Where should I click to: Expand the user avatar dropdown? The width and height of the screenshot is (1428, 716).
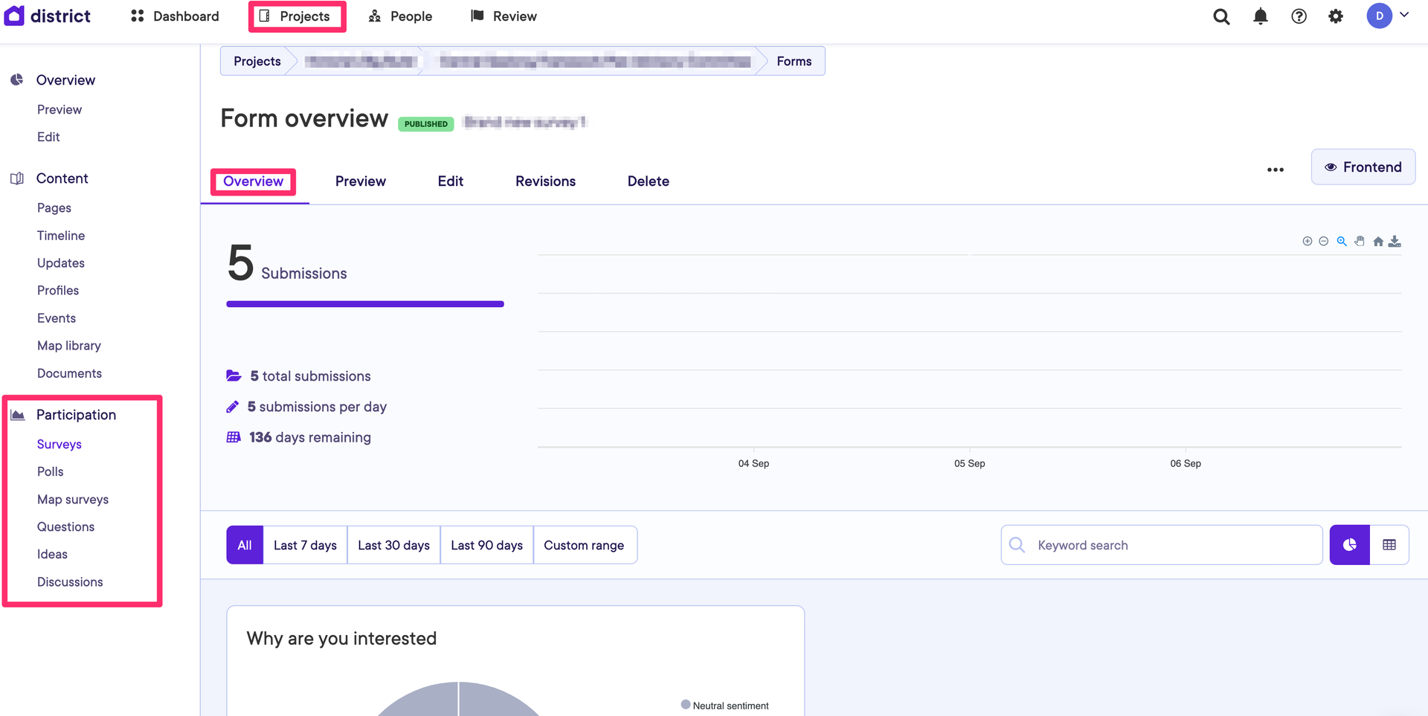coord(1388,16)
